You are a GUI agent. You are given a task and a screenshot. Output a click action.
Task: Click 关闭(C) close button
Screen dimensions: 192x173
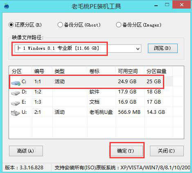[167, 151]
